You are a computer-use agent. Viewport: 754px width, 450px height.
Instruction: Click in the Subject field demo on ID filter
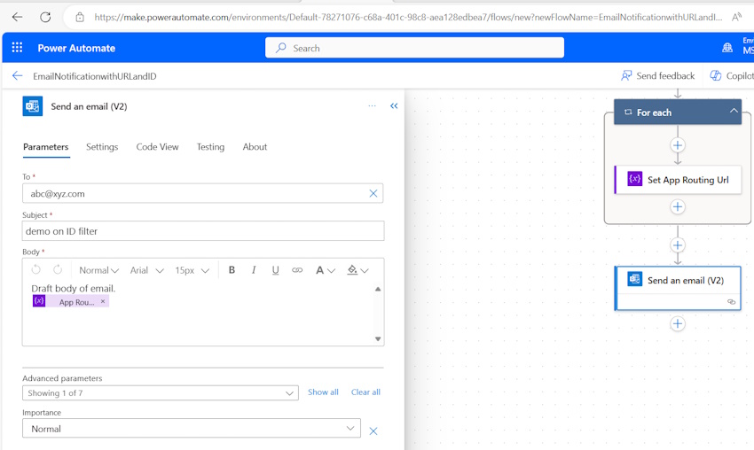[x=203, y=231]
